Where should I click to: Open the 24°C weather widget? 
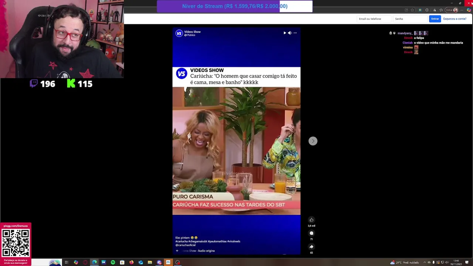404,262
